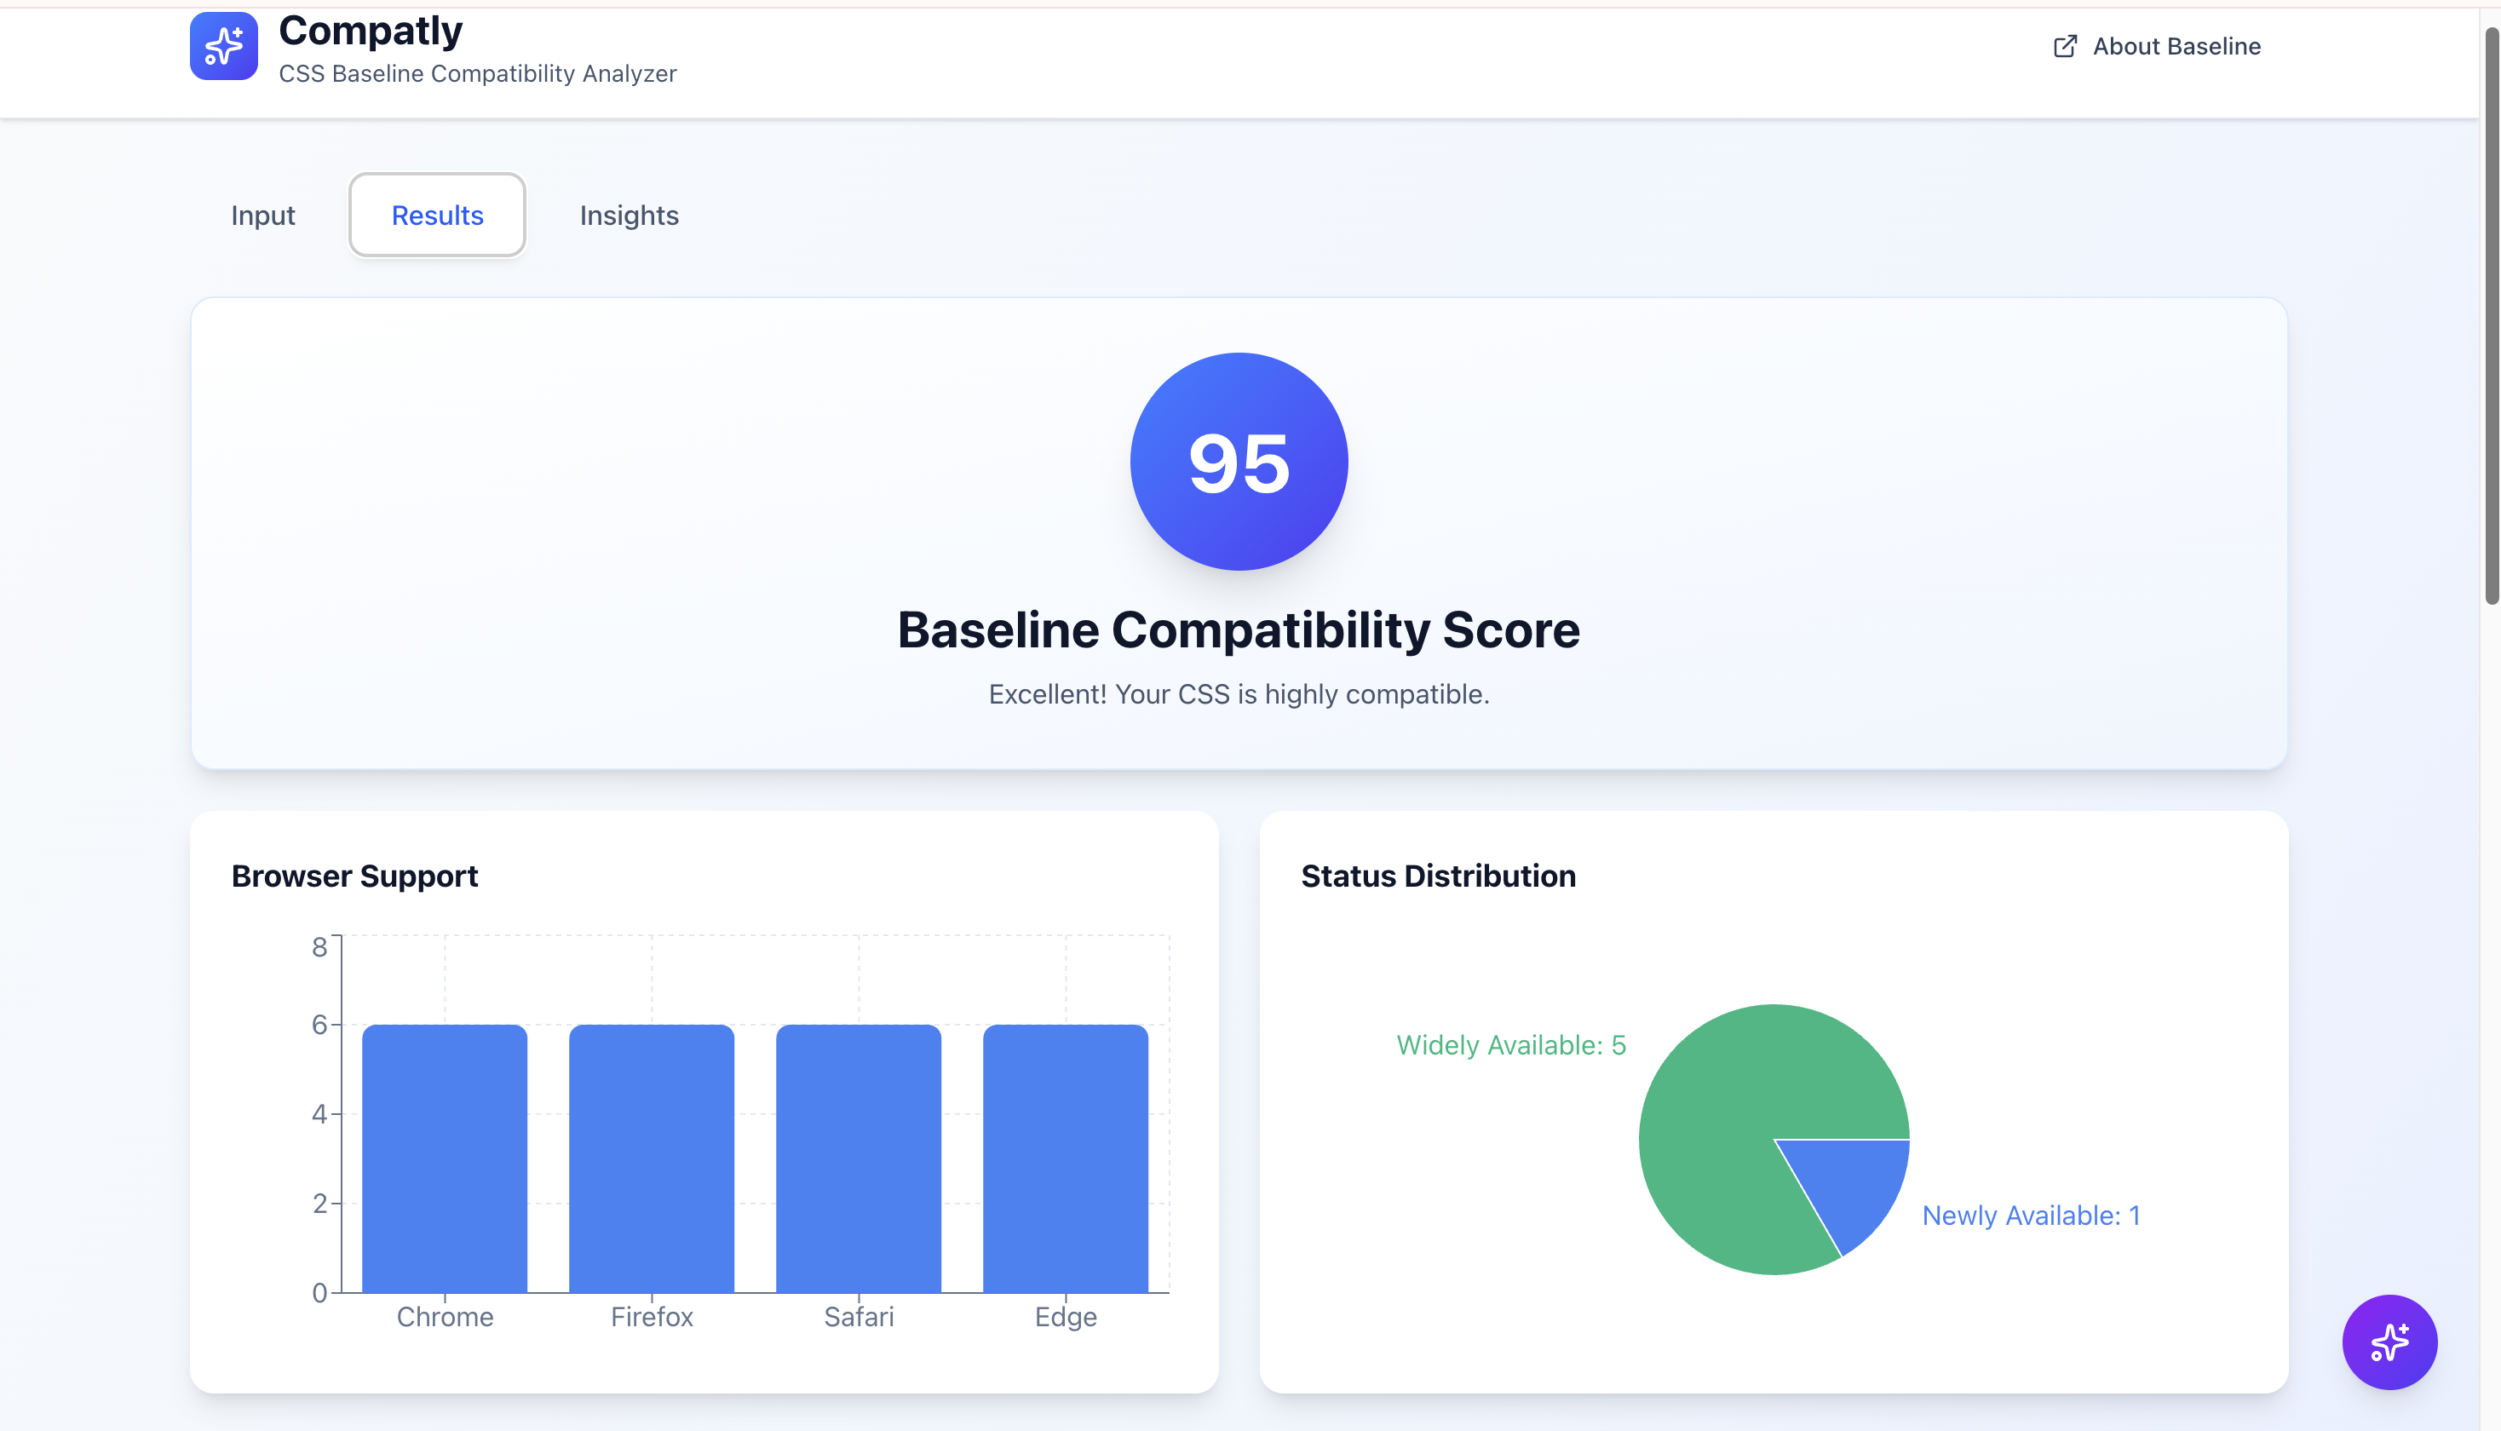This screenshot has width=2501, height=1431.
Task: Click the Newly Available: 1 label
Action: click(2030, 1215)
